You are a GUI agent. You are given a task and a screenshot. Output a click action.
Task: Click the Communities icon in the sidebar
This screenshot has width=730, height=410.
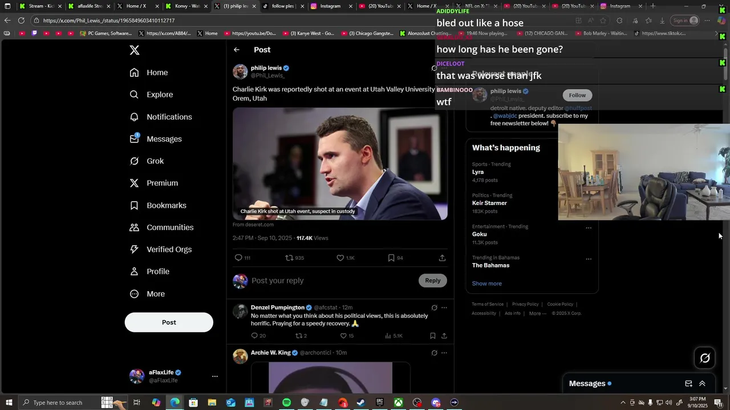(x=134, y=227)
